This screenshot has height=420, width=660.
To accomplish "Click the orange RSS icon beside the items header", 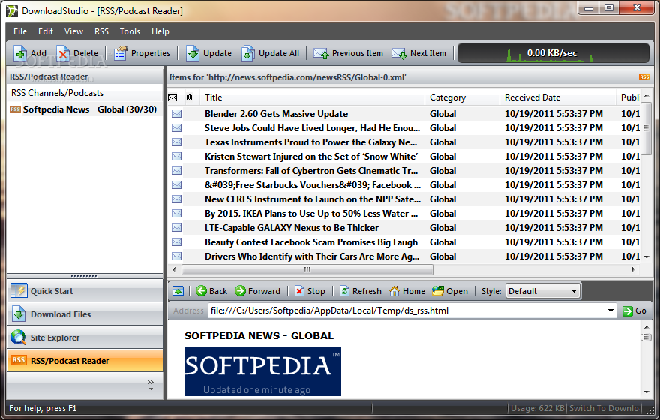I will (644, 77).
